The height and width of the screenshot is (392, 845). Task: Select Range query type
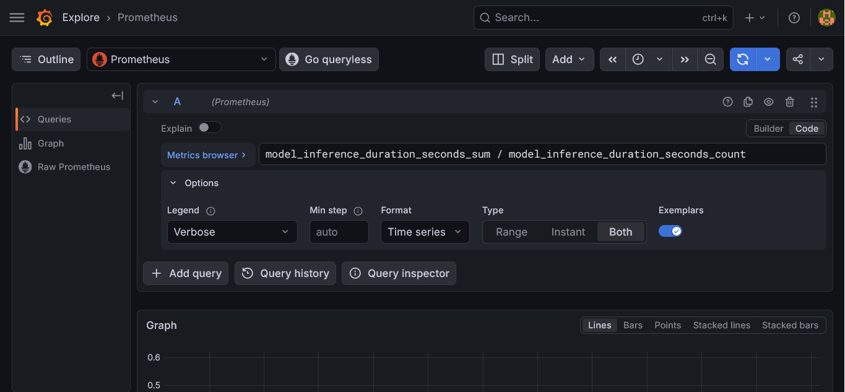[x=512, y=232]
